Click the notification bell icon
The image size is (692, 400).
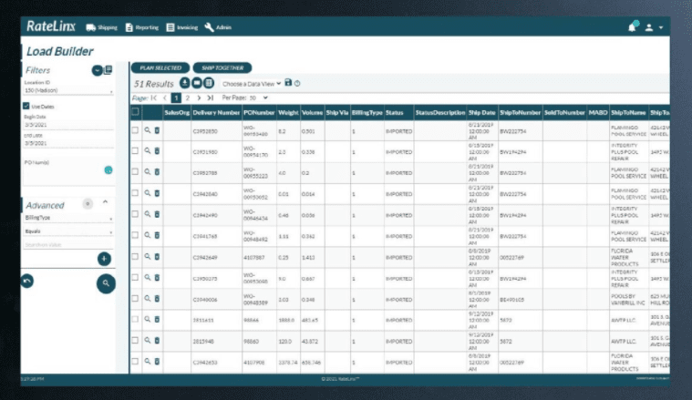[633, 27]
